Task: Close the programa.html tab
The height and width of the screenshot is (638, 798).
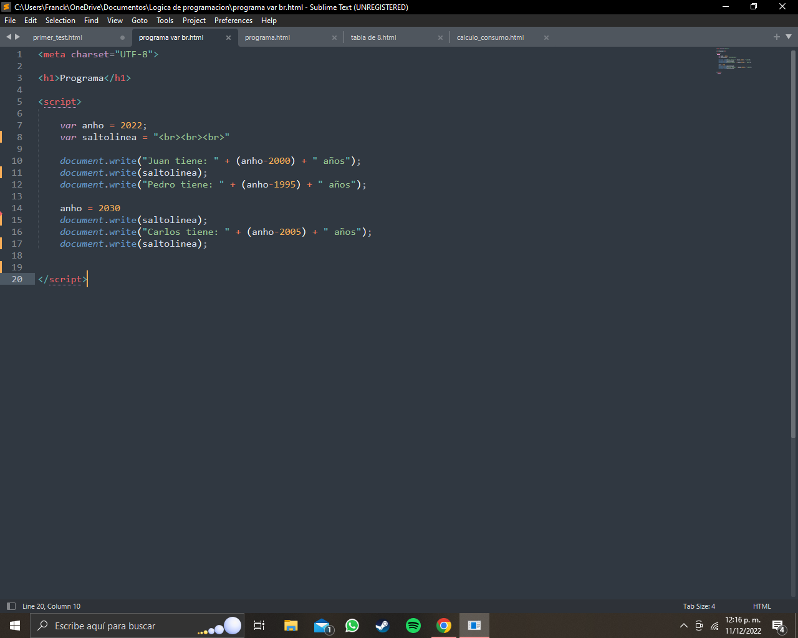Action: (x=334, y=37)
